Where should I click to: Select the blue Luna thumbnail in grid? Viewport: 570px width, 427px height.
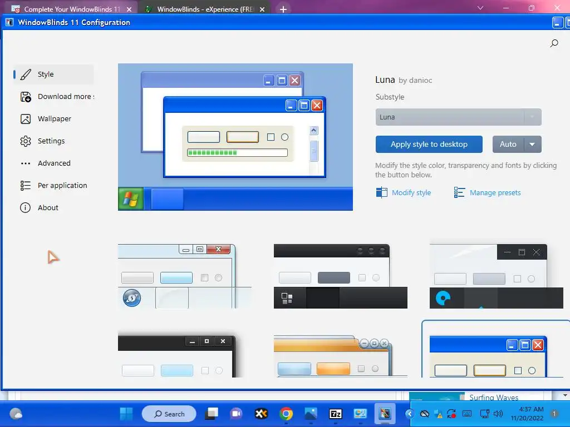tap(496, 356)
